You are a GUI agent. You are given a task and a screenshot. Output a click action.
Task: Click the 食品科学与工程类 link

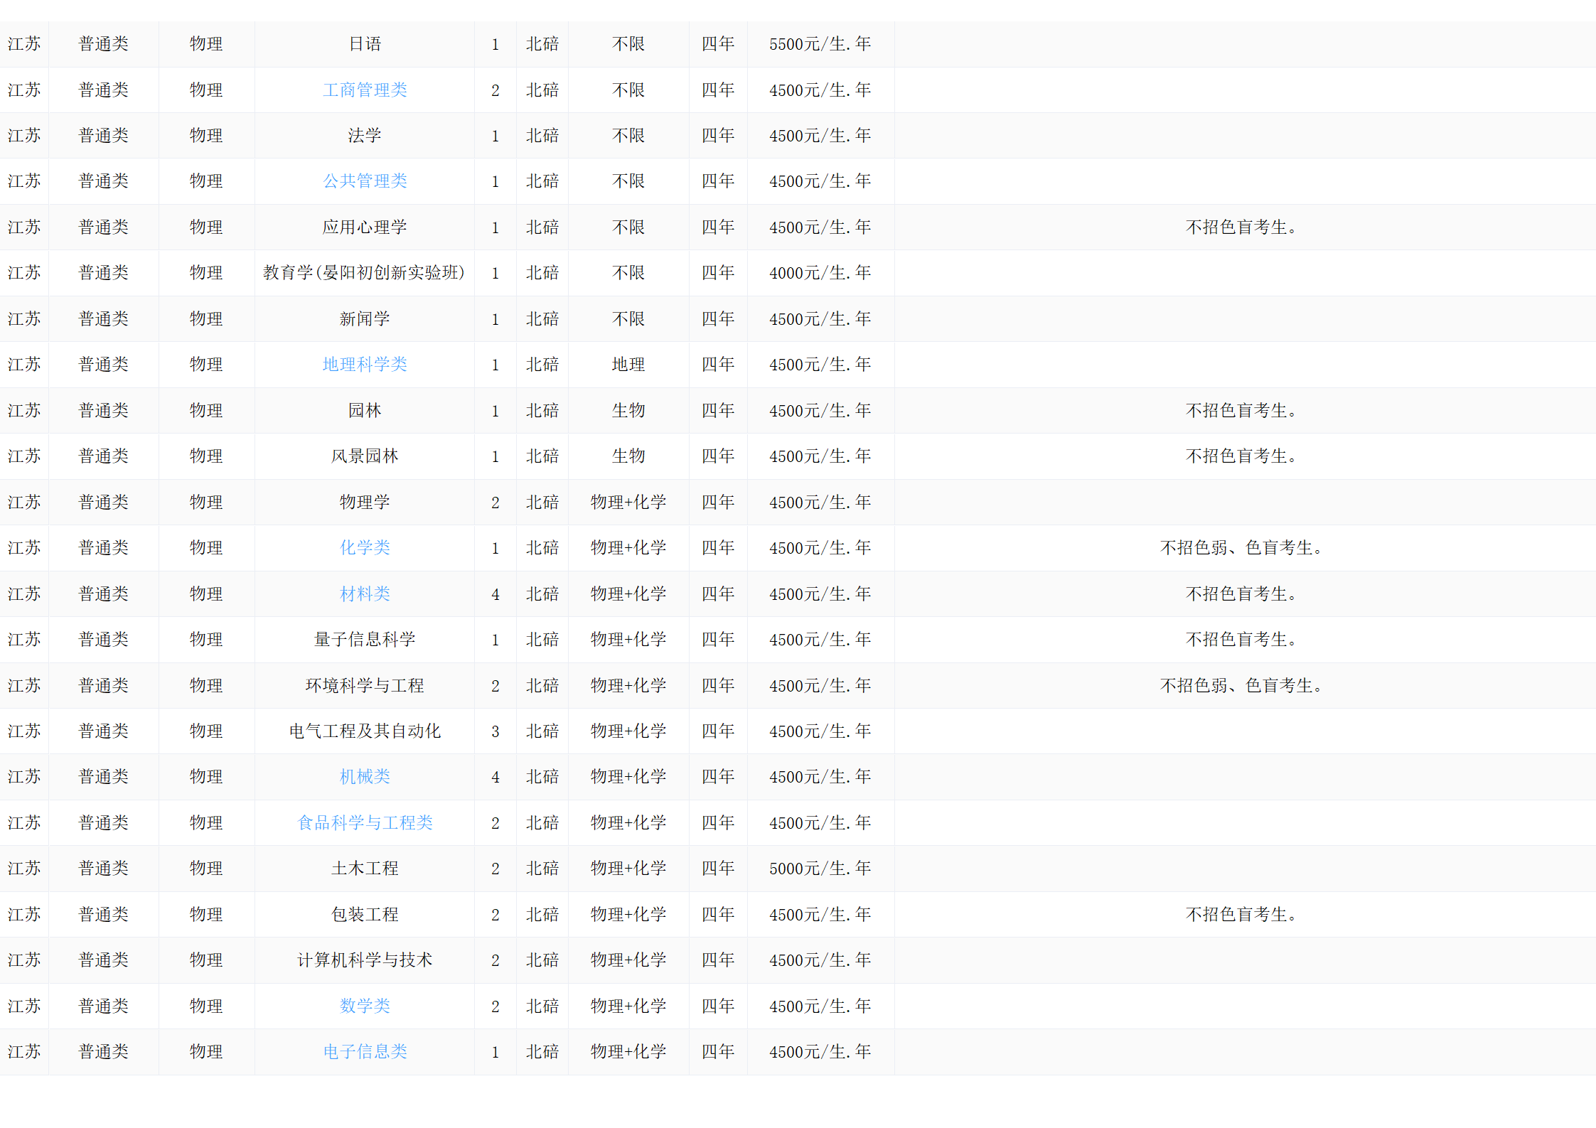pyautogui.click(x=365, y=823)
